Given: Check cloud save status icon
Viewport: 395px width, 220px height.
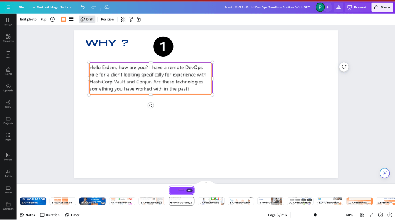Looking at the screenshot, I should click(107, 7).
